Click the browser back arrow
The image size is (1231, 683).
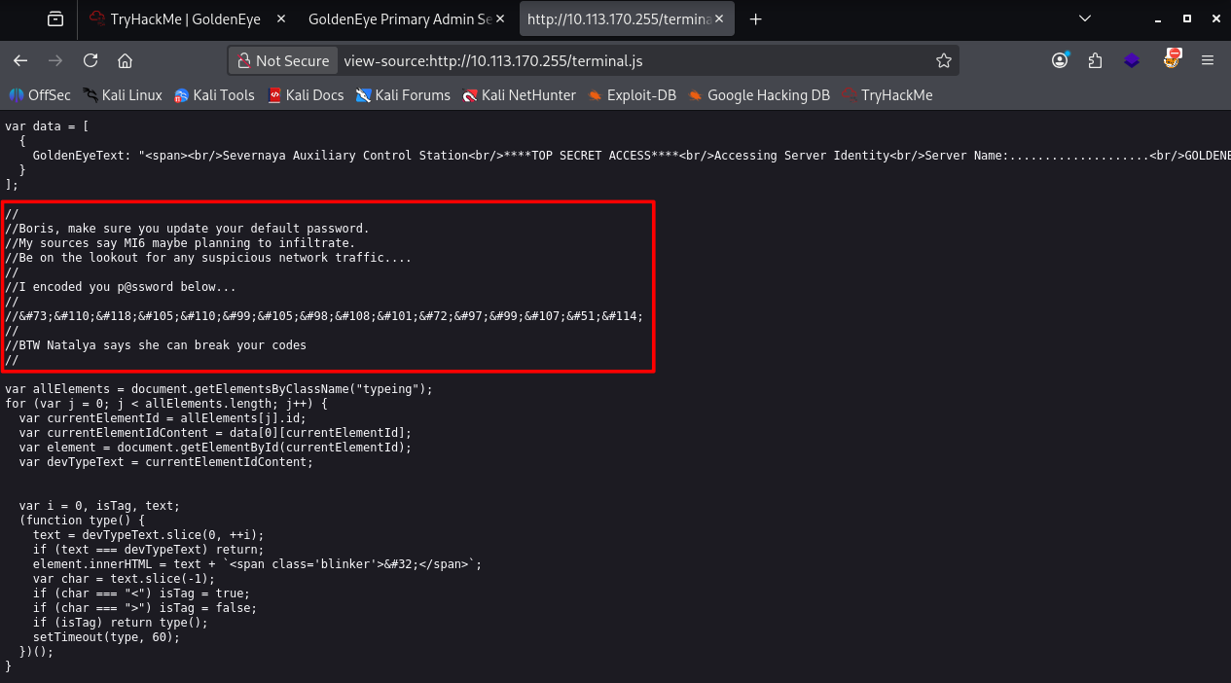pos(20,60)
